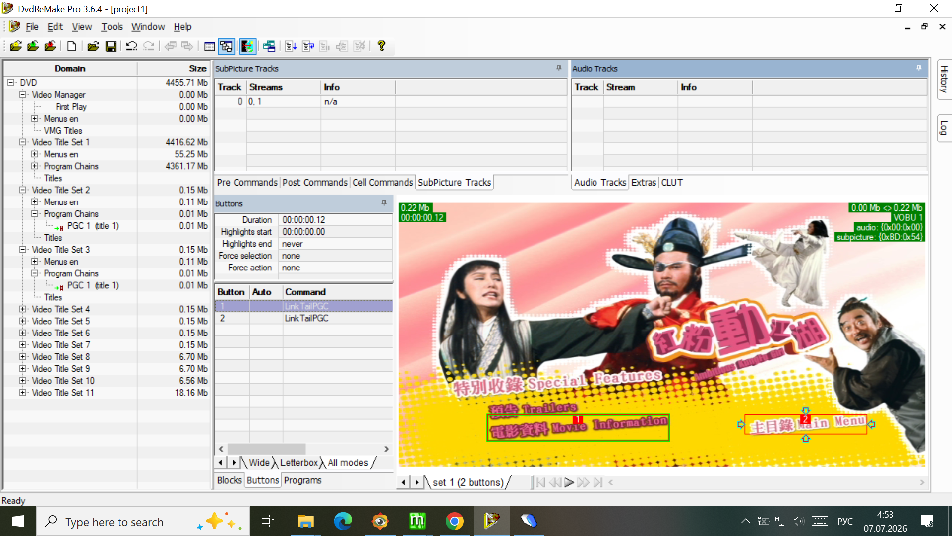Image resolution: width=952 pixels, height=536 pixels.
Task: Select First Play in the domain tree
Action: pyautogui.click(x=71, y=107)
